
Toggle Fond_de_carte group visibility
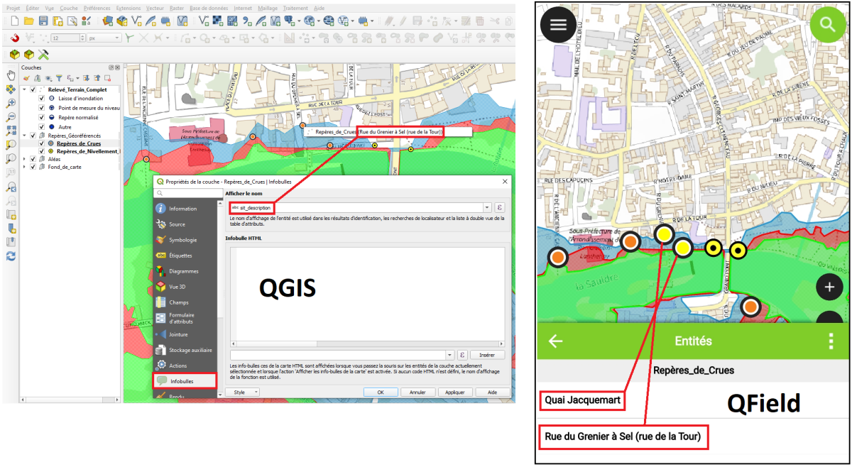pyautogui.click(x=33, y=167)
